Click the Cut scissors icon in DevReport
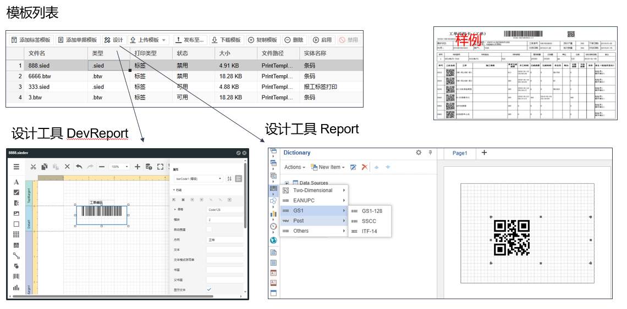This screenshot has width=627, height=309. pyautogui.click(x=33, y=166)
